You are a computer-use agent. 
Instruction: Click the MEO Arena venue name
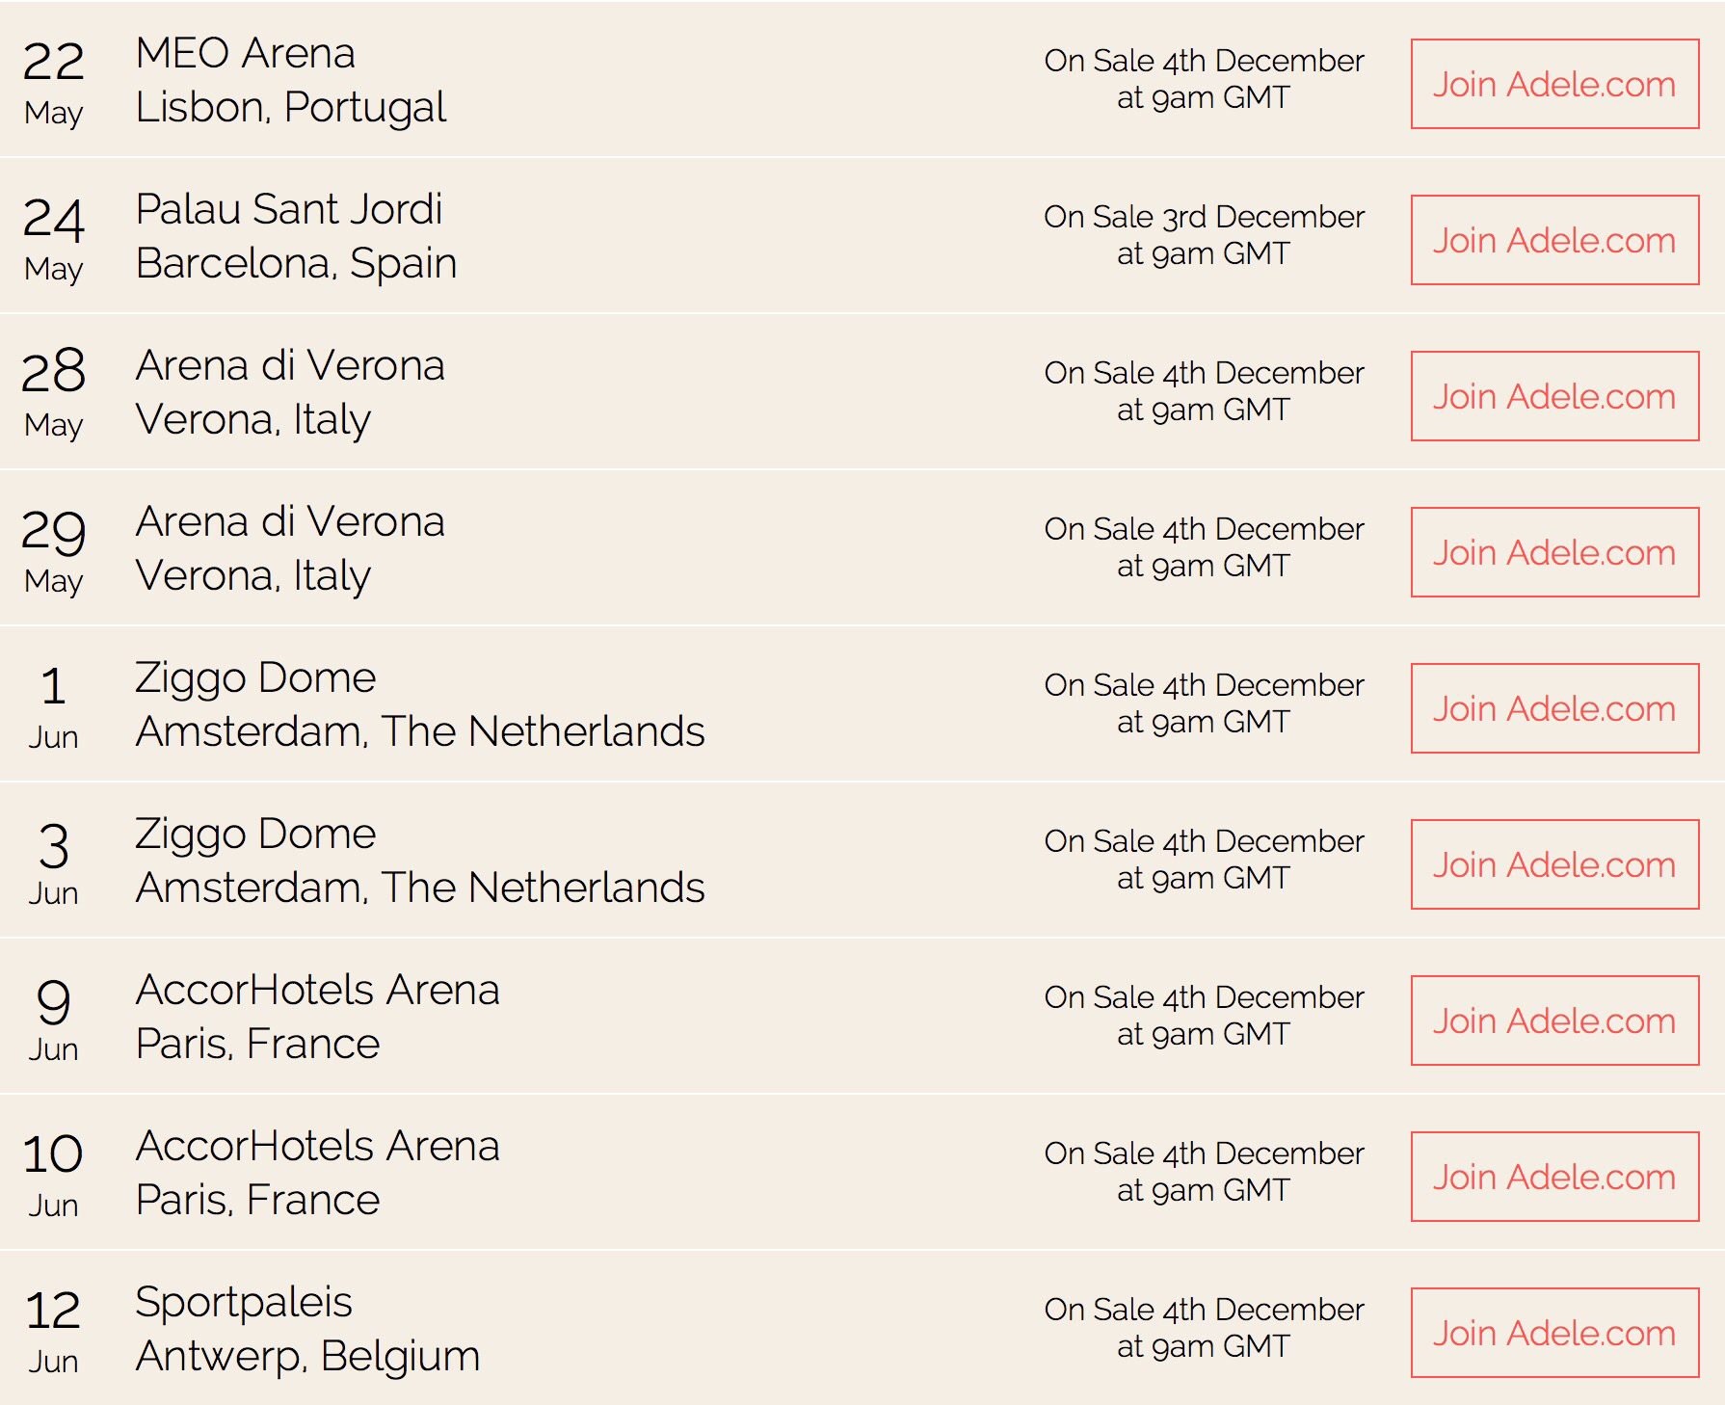pyautogui.click(x=245, y=53)
